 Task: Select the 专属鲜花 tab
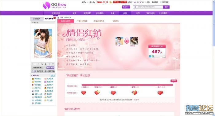[x=115, y=21]
